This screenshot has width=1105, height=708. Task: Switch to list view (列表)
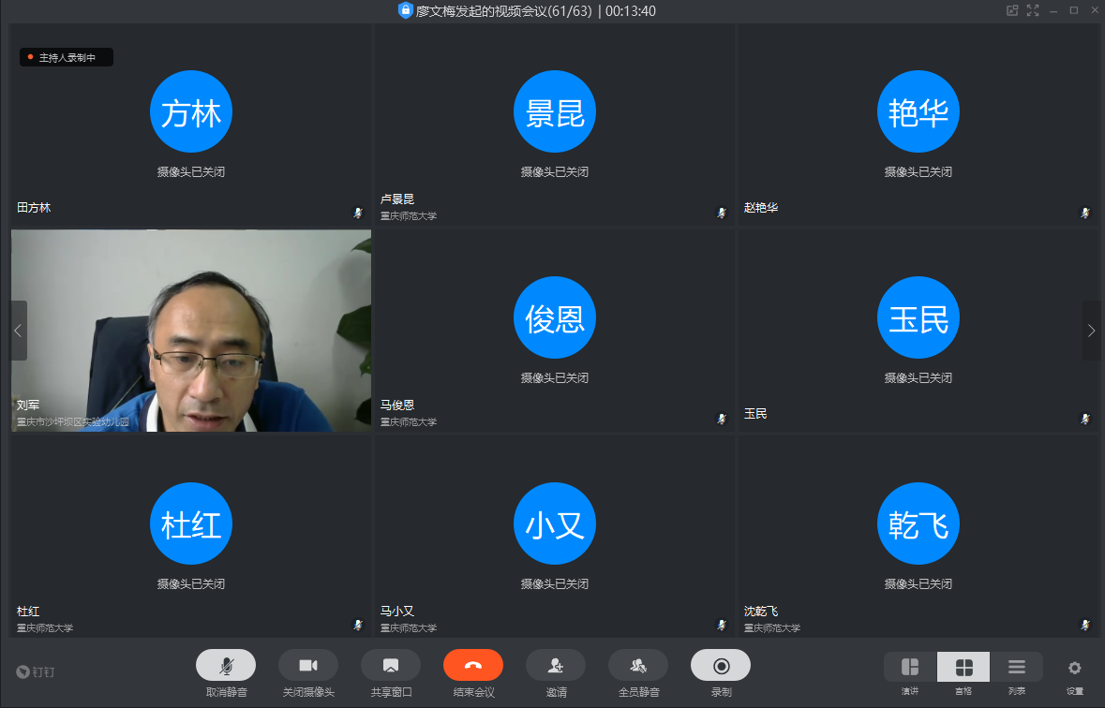click(x=1016, y=667)
